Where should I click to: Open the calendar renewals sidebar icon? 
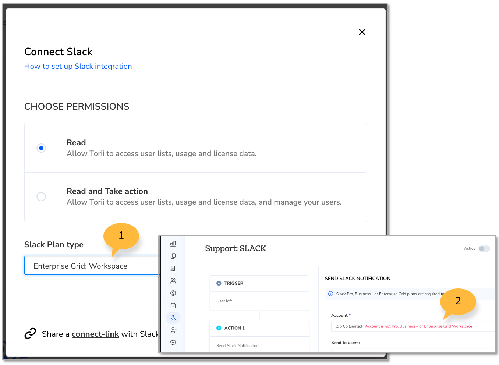[173, 305]
